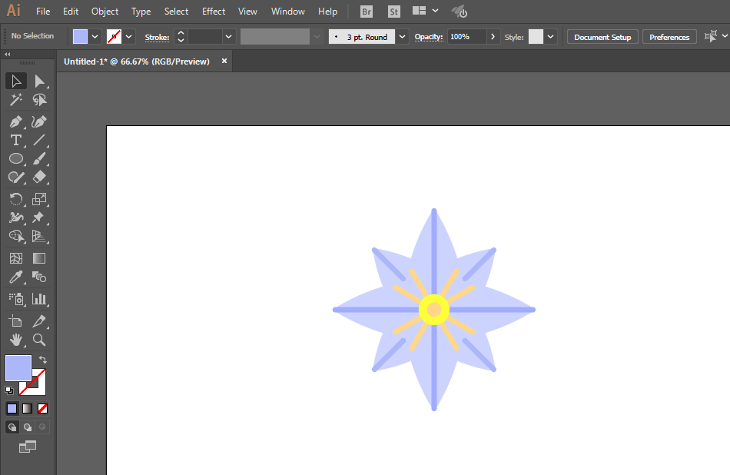Select the Perspective Grid tool
Image resolution: width=730 pixels, height=475 pixels.
pyautogui.click(x=39, y=236)
